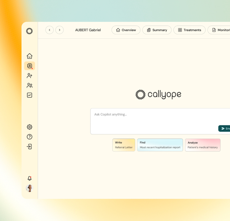Switch to the Summary tab
The width and height of the screenshot is (230, 221).
click(157, 30)
